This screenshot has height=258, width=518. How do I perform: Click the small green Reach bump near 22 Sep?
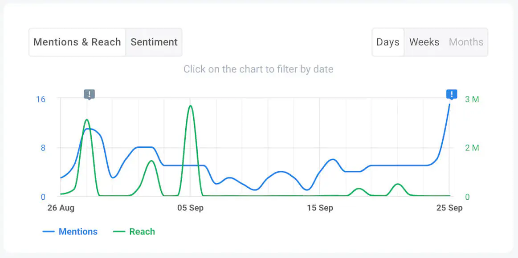point(397,185)
